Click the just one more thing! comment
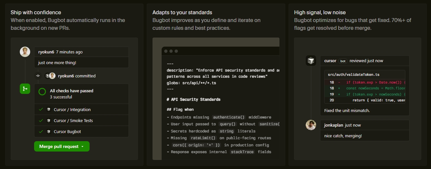 pos(57,62)
